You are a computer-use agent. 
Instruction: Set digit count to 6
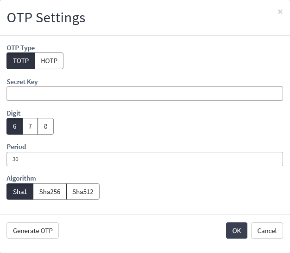(x=15, y=126)
